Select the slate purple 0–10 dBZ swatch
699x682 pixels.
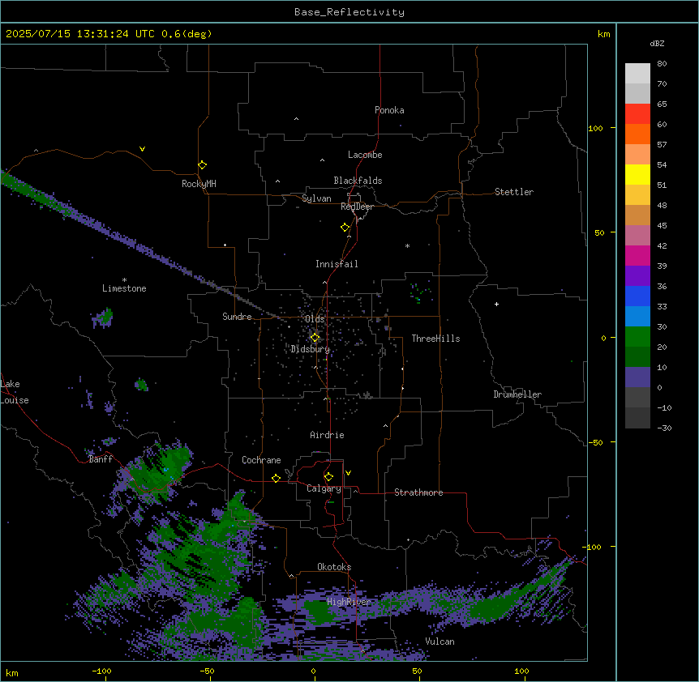pos(637,377)
